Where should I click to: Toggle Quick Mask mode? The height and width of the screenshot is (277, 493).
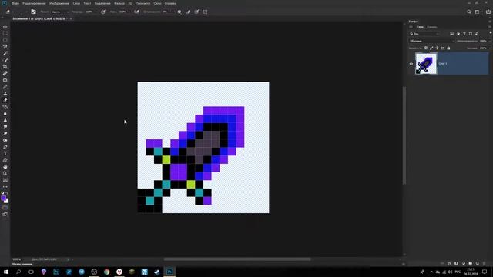[5, 208]
